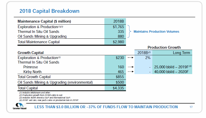Viewport: 206px width, 118px height.
Task: Select 'Total Growth Capital' row label
Action: (x=34, y=77)
